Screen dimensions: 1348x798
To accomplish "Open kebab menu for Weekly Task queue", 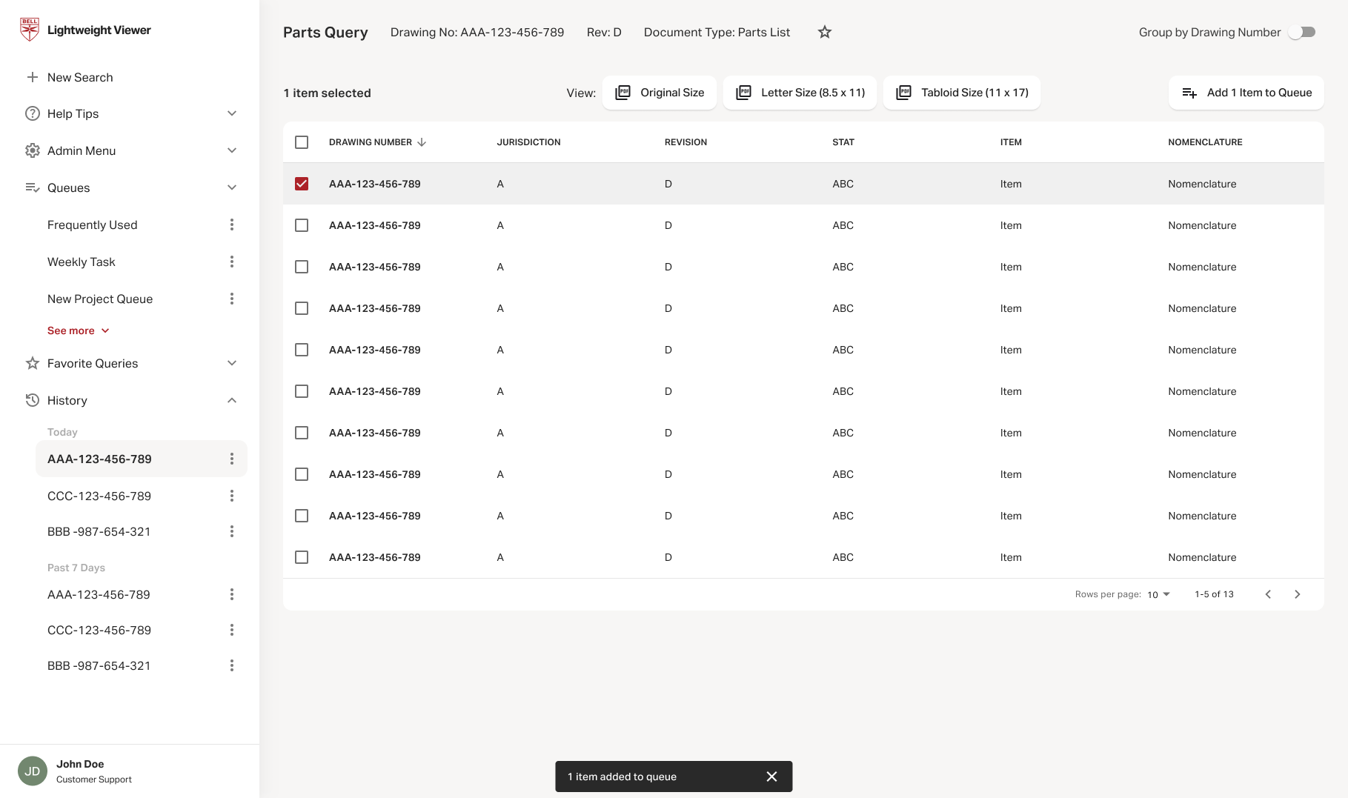I will click(232, 262).
